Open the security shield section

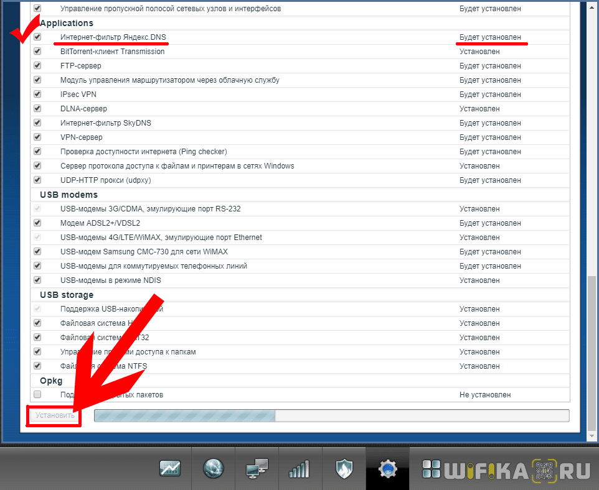coord(342,468)
